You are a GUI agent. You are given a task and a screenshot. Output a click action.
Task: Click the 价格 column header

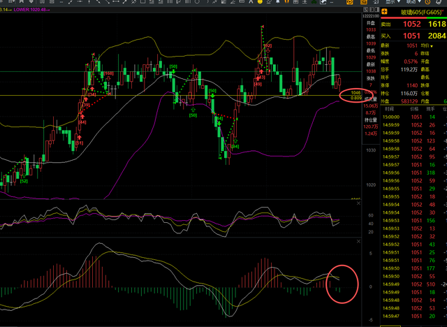(414, 109)
